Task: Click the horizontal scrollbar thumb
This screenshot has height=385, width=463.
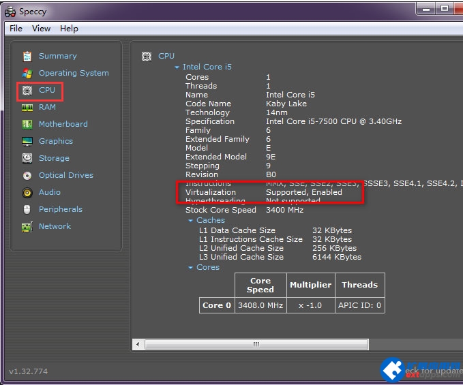Action: 256,344
